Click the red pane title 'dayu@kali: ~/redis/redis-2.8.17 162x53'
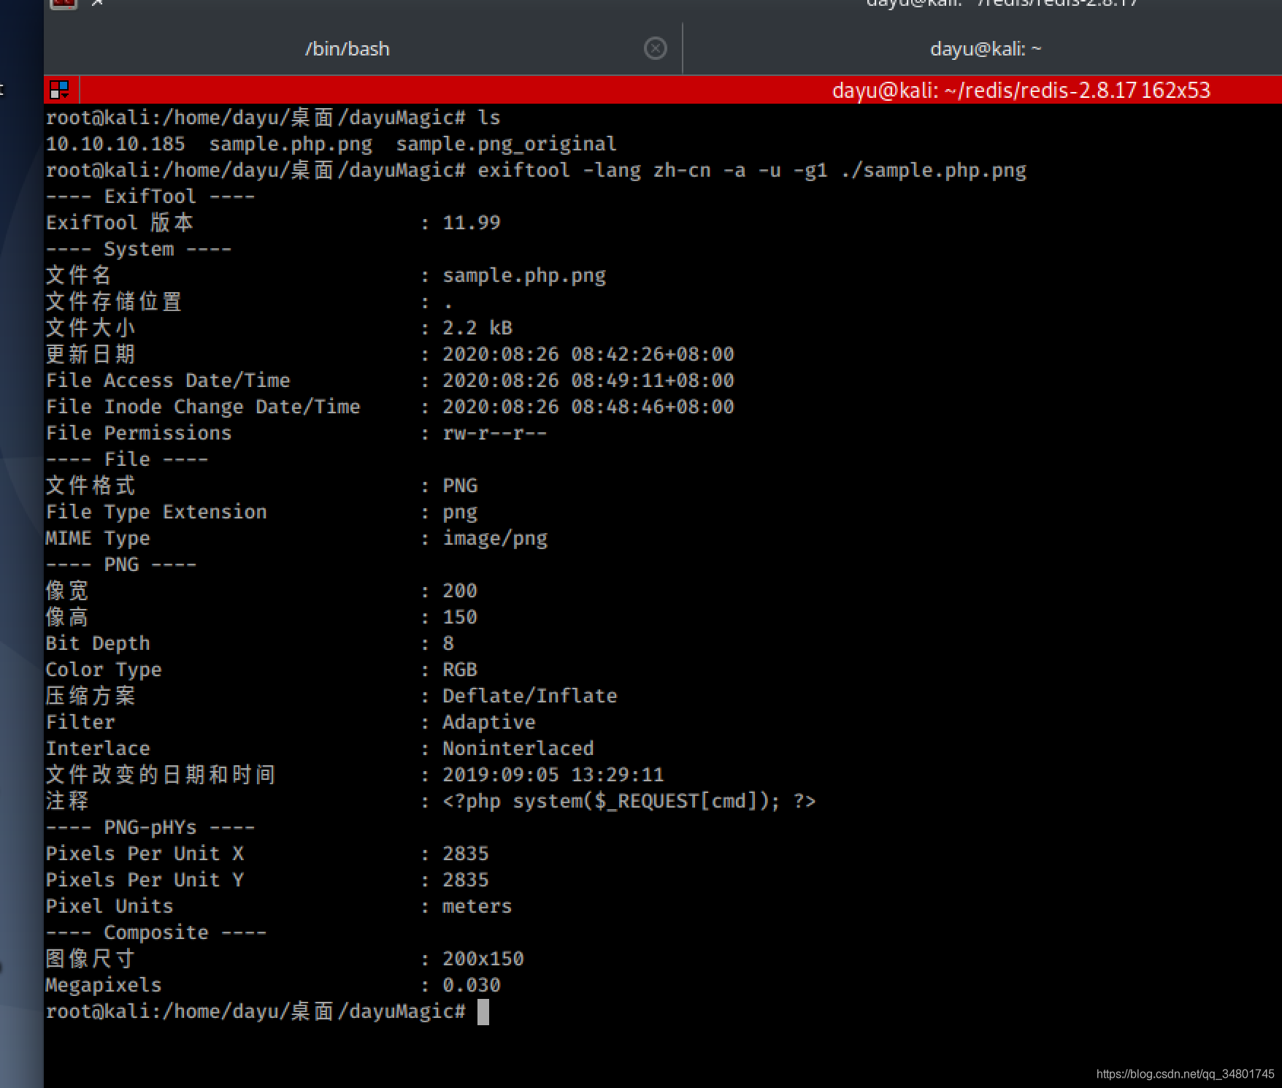 (x=1021, y=91)
